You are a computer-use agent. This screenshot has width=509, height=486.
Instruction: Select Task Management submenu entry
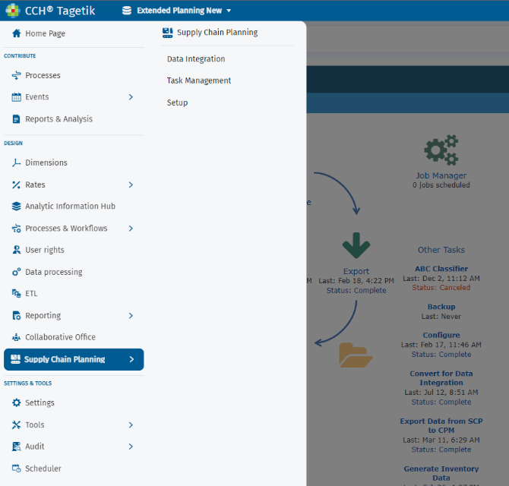[199, 80]
